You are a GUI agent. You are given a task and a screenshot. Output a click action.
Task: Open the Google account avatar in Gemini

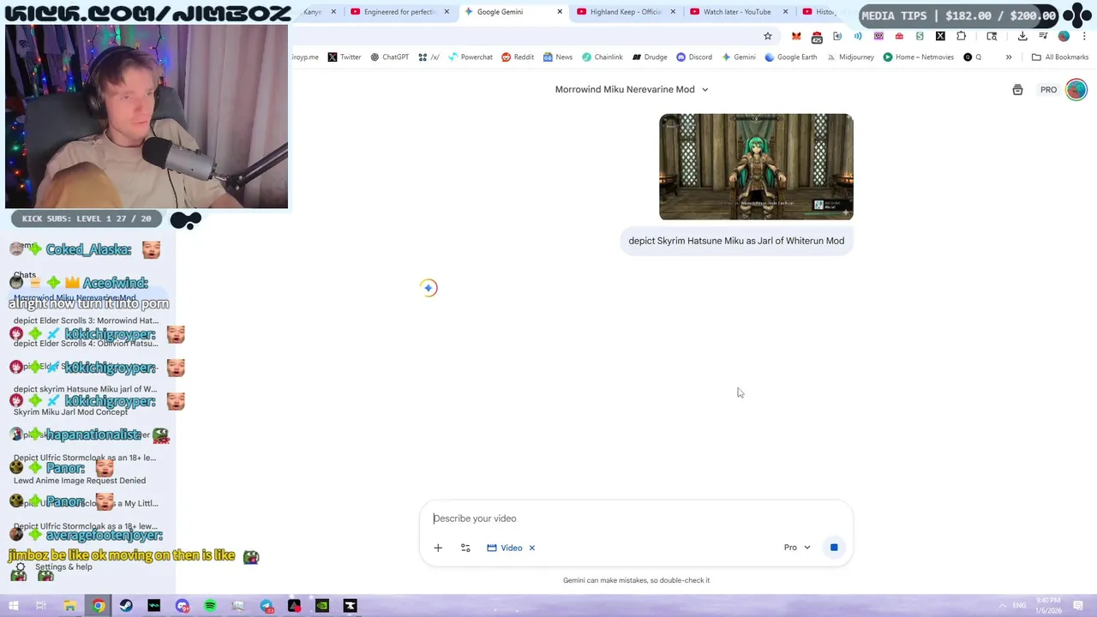click(1076, 90)
